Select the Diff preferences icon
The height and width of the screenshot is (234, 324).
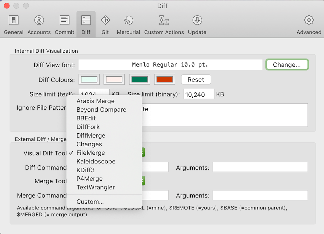pyautogui.click(x=86, y=25)
